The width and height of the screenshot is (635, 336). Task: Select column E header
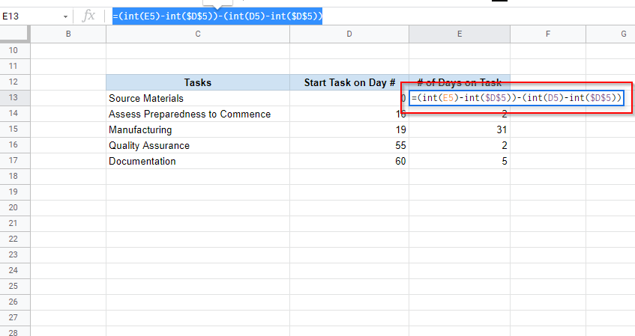(x=460, y=34)
